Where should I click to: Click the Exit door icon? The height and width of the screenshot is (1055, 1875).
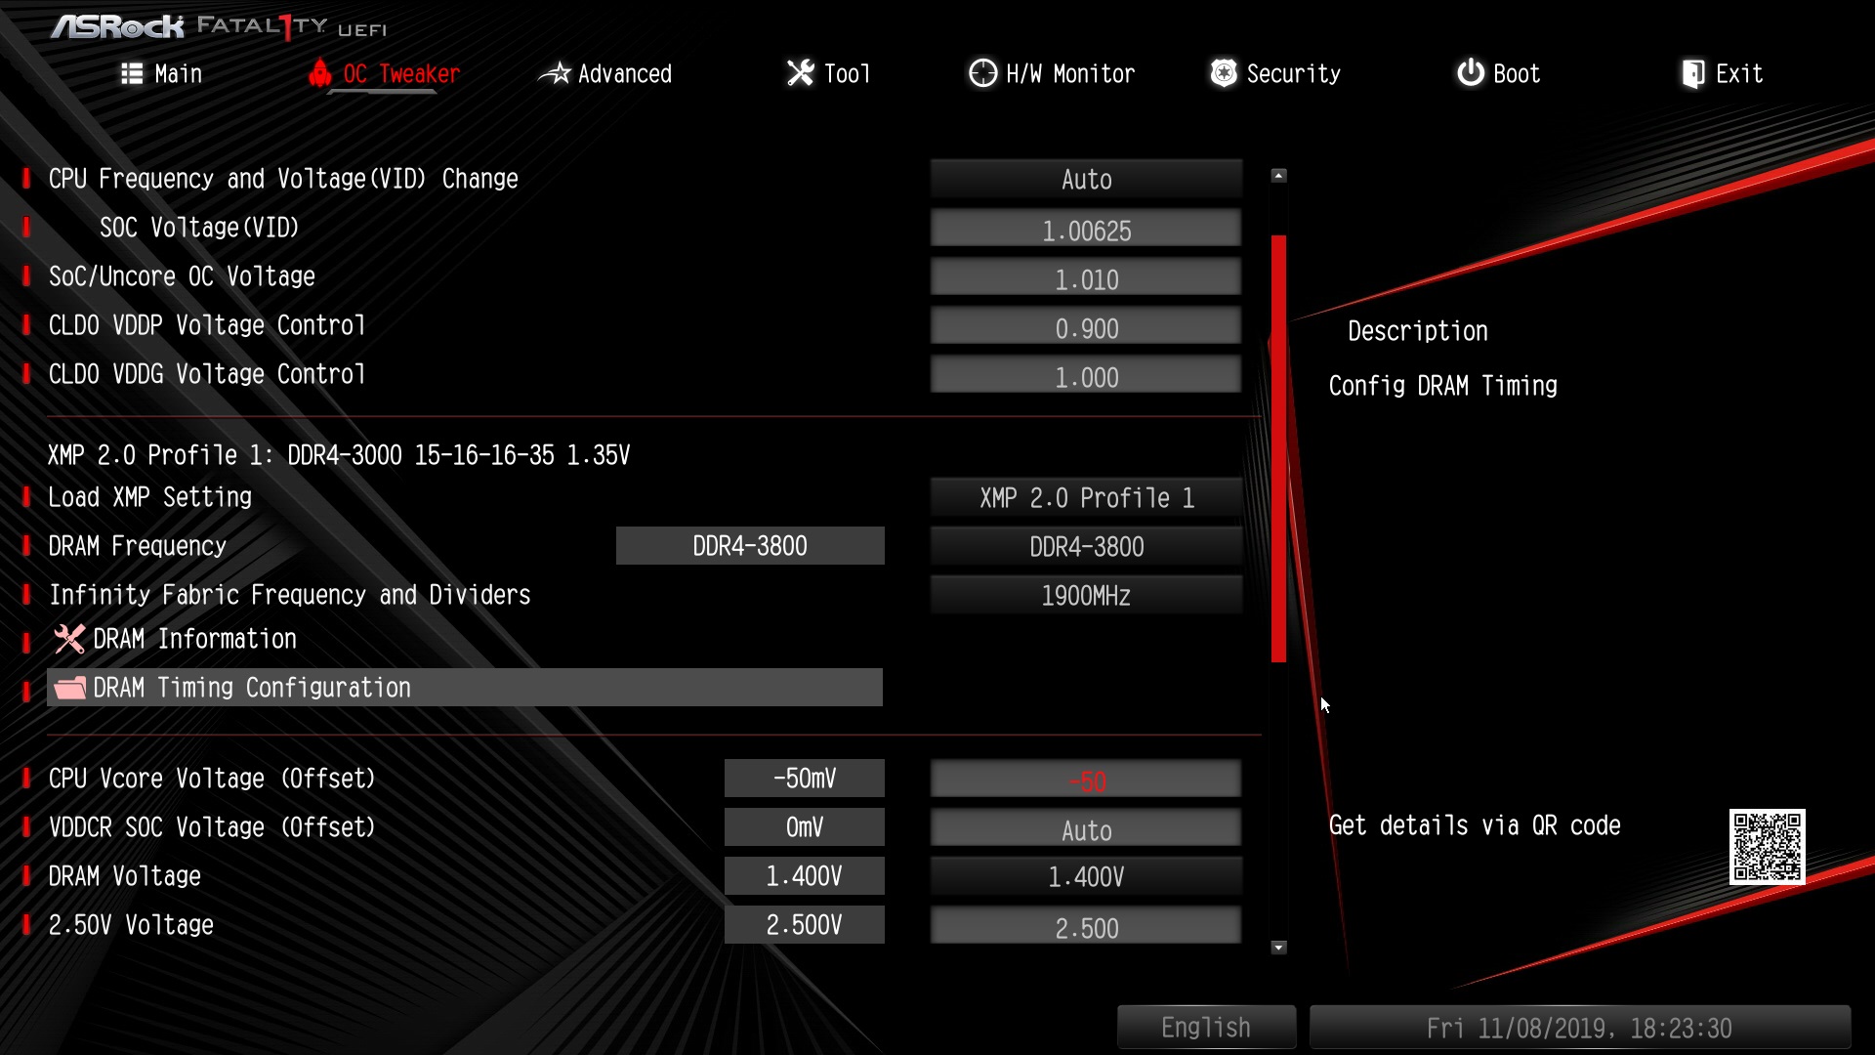coord(1692,74)
